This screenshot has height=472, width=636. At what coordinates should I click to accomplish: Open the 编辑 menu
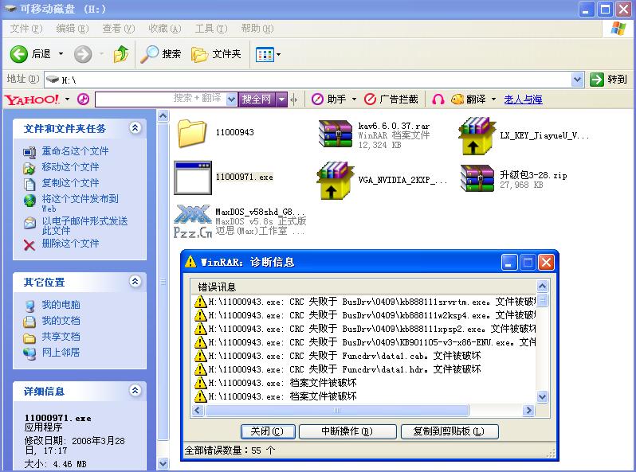tap(73, 29)
